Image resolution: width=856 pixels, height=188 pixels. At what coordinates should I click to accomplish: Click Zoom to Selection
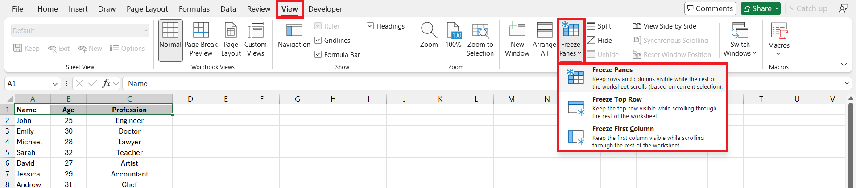(480, 40)
